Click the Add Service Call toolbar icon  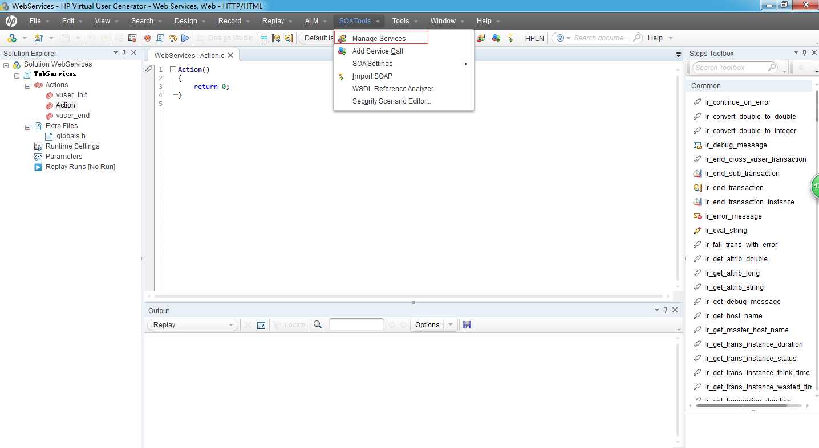[496, 38]
